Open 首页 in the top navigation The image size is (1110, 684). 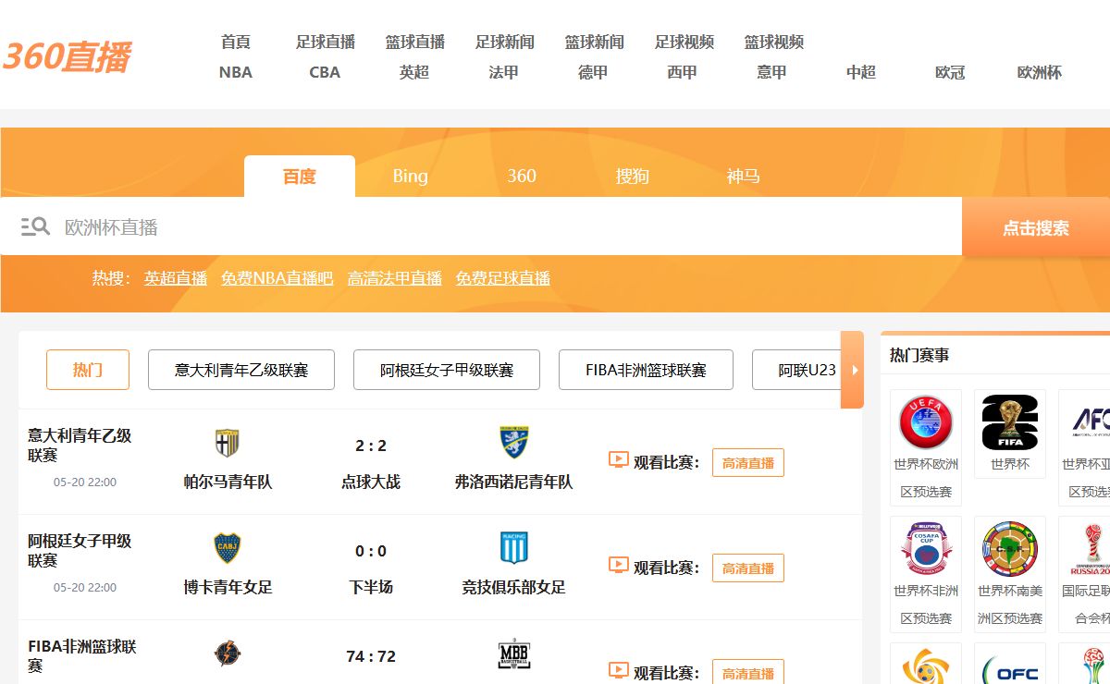pyautogui.click(x=236, y=42)
